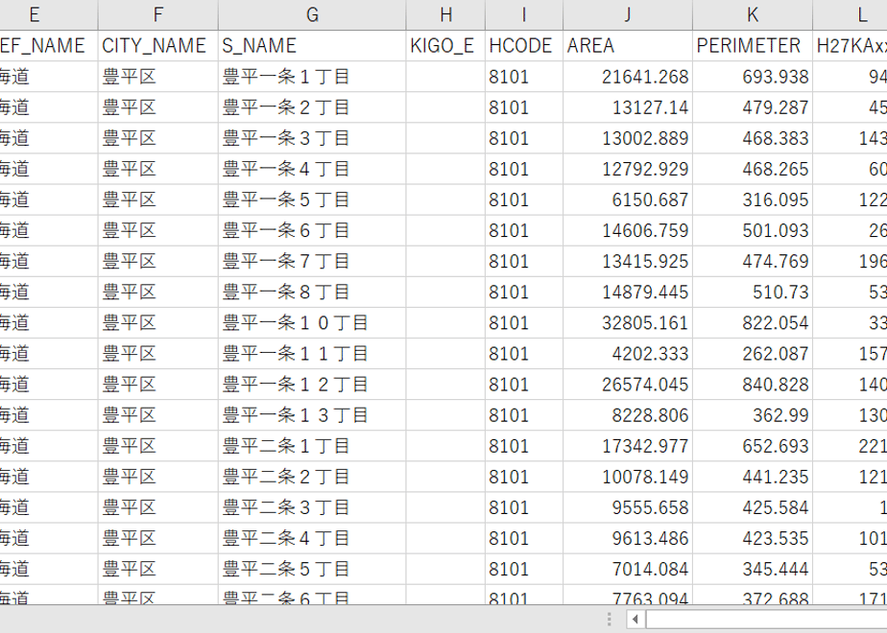Select cell containing 豊平一条１３丁目

tap(312, 415)
